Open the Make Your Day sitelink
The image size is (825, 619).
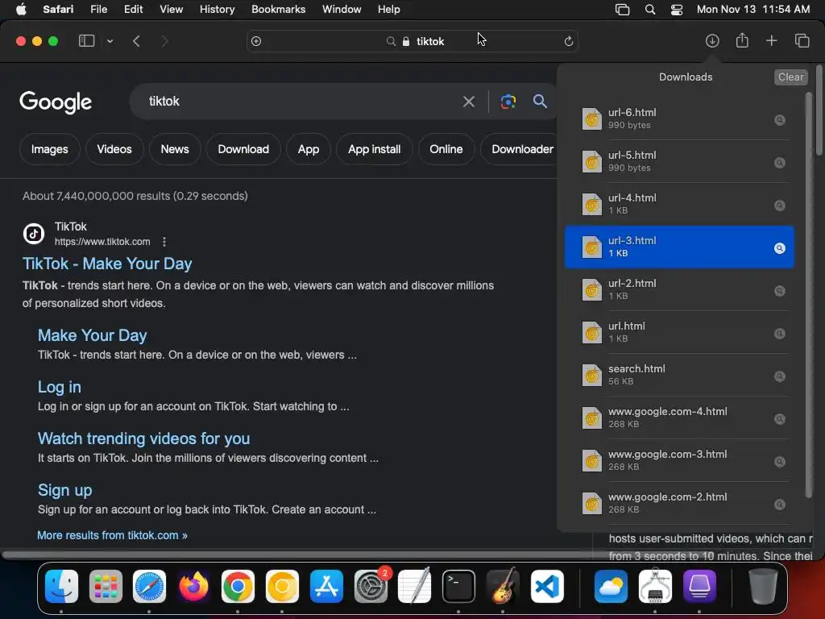click(92, 335)
